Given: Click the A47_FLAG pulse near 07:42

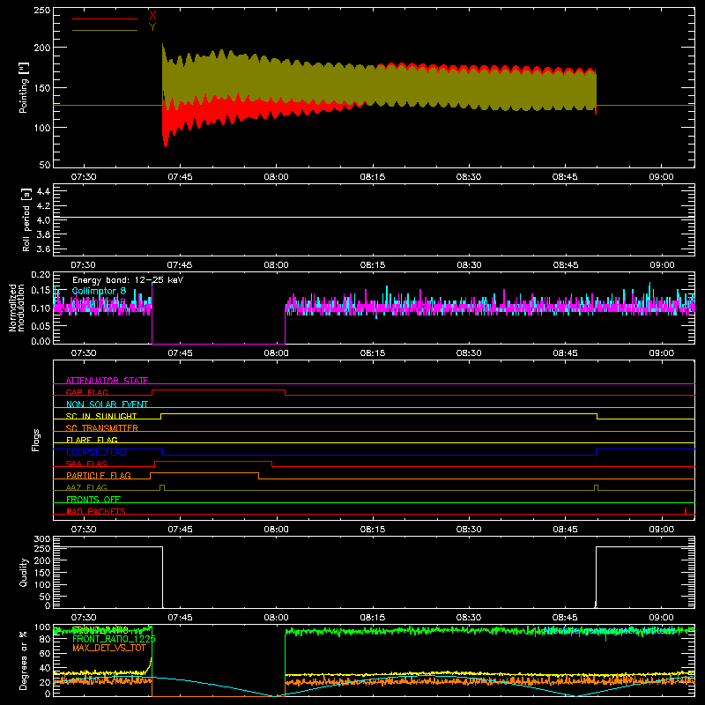Looking at the screenshot, I should point(162,487).
